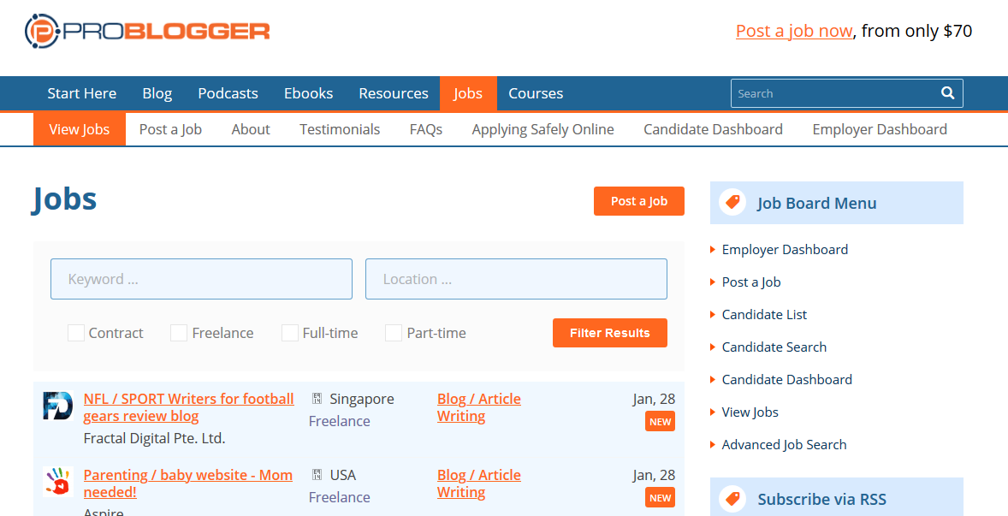Open Applying Safely Online tab

pyautogui.click(x=543, y=129)
